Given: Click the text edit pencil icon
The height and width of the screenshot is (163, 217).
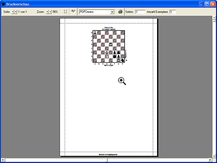Looking at the screenshot, I should 73,11.
